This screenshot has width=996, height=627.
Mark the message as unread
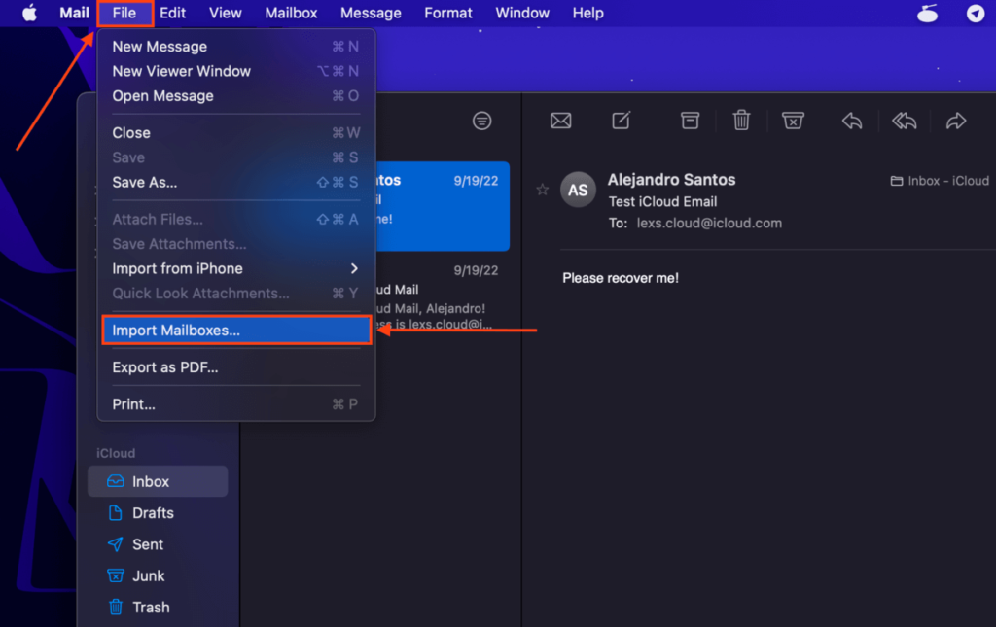click(x=560, y=121)
